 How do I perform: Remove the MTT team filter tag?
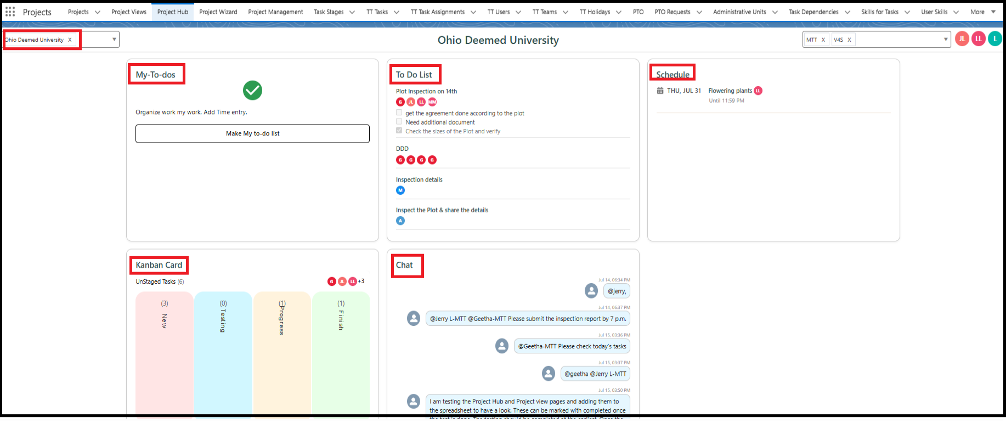[x=823, y=40]
